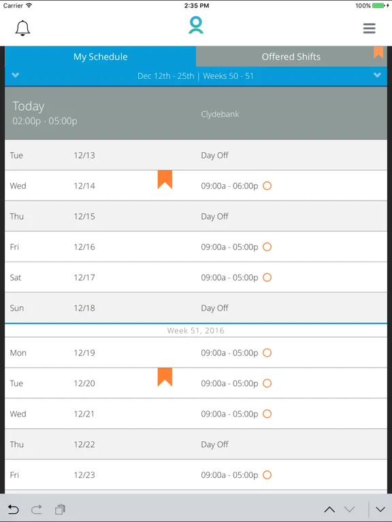The width and height of the screenshot is (392, 522).
Task: Click the 2:35 PM clock in status bar
Action: pos(197,5)
